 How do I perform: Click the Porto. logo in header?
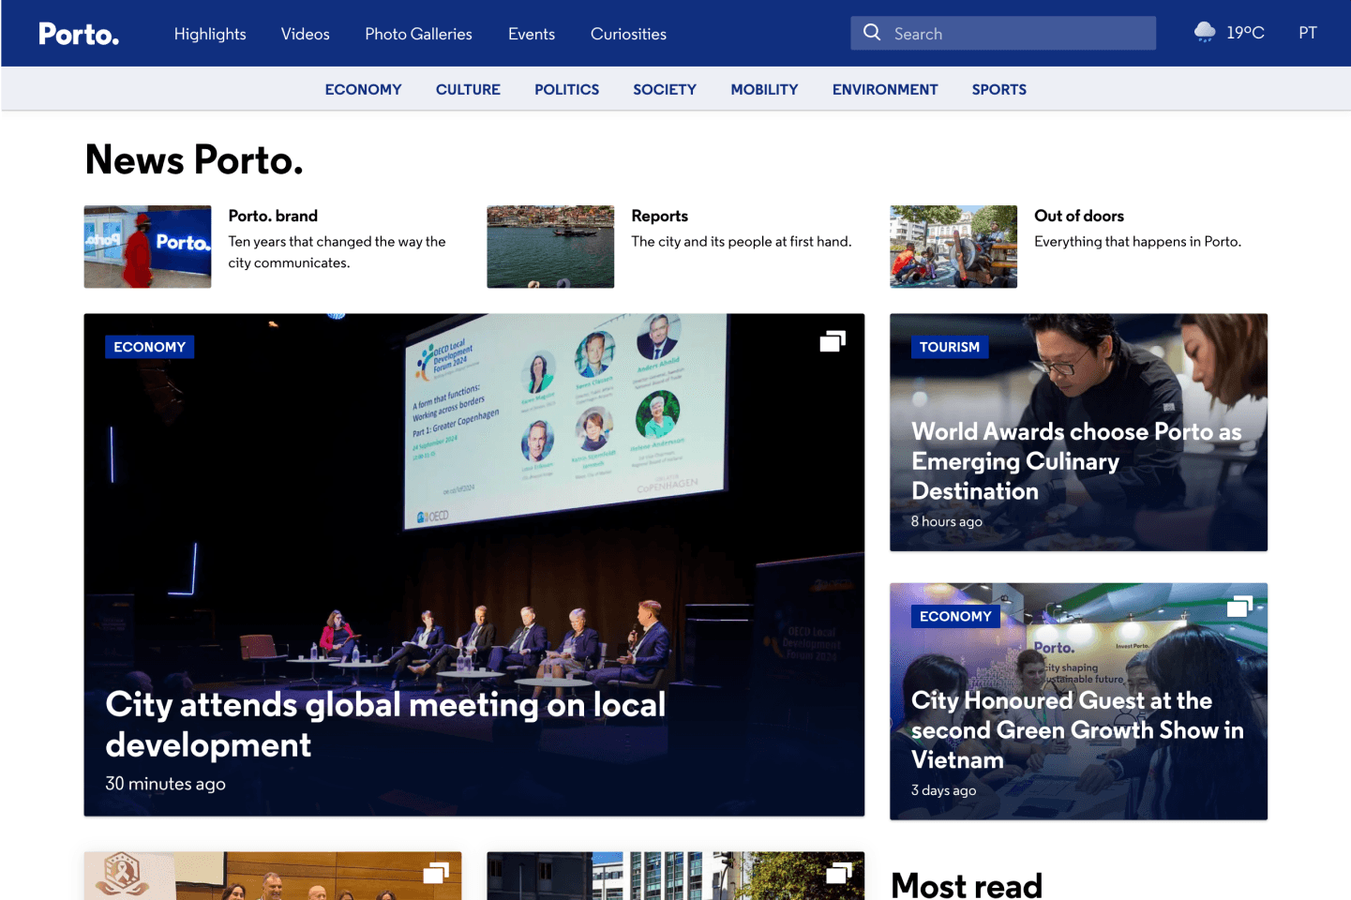(x=79, y=35)
